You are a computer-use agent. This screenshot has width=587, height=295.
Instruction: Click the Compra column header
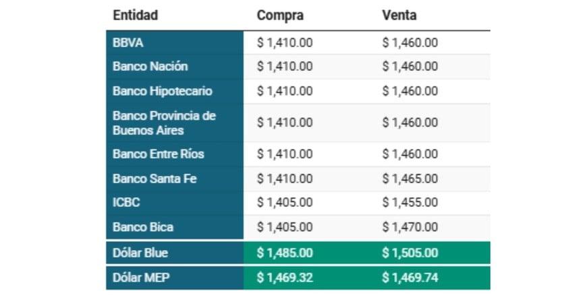[280, 15]
